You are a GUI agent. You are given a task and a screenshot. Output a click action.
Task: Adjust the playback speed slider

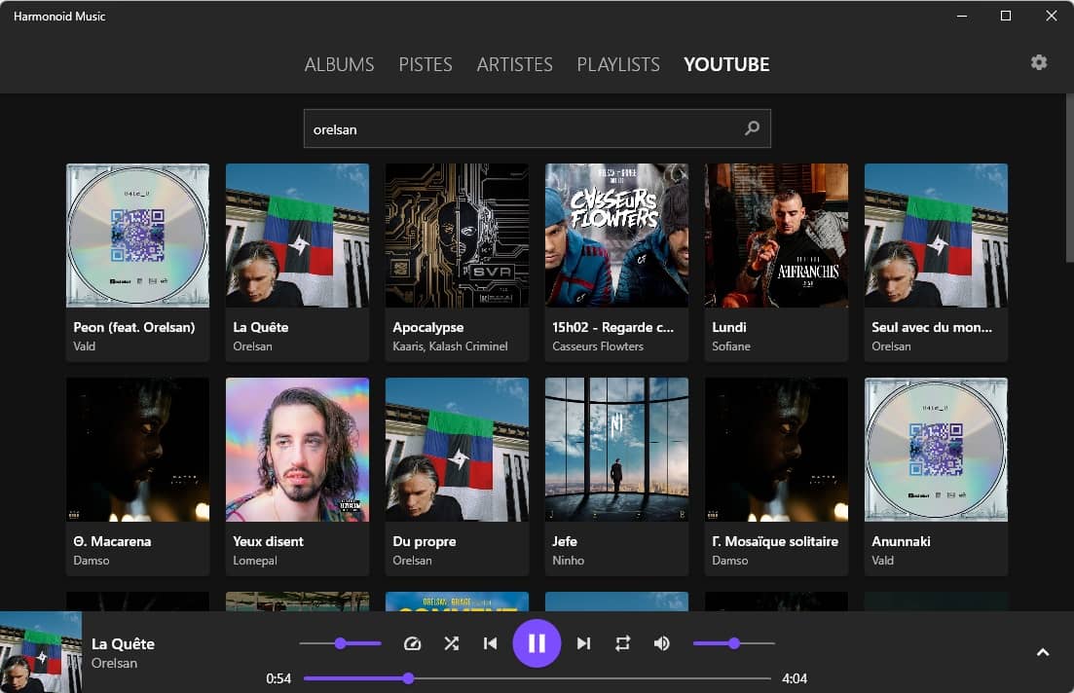click(341, 643)
